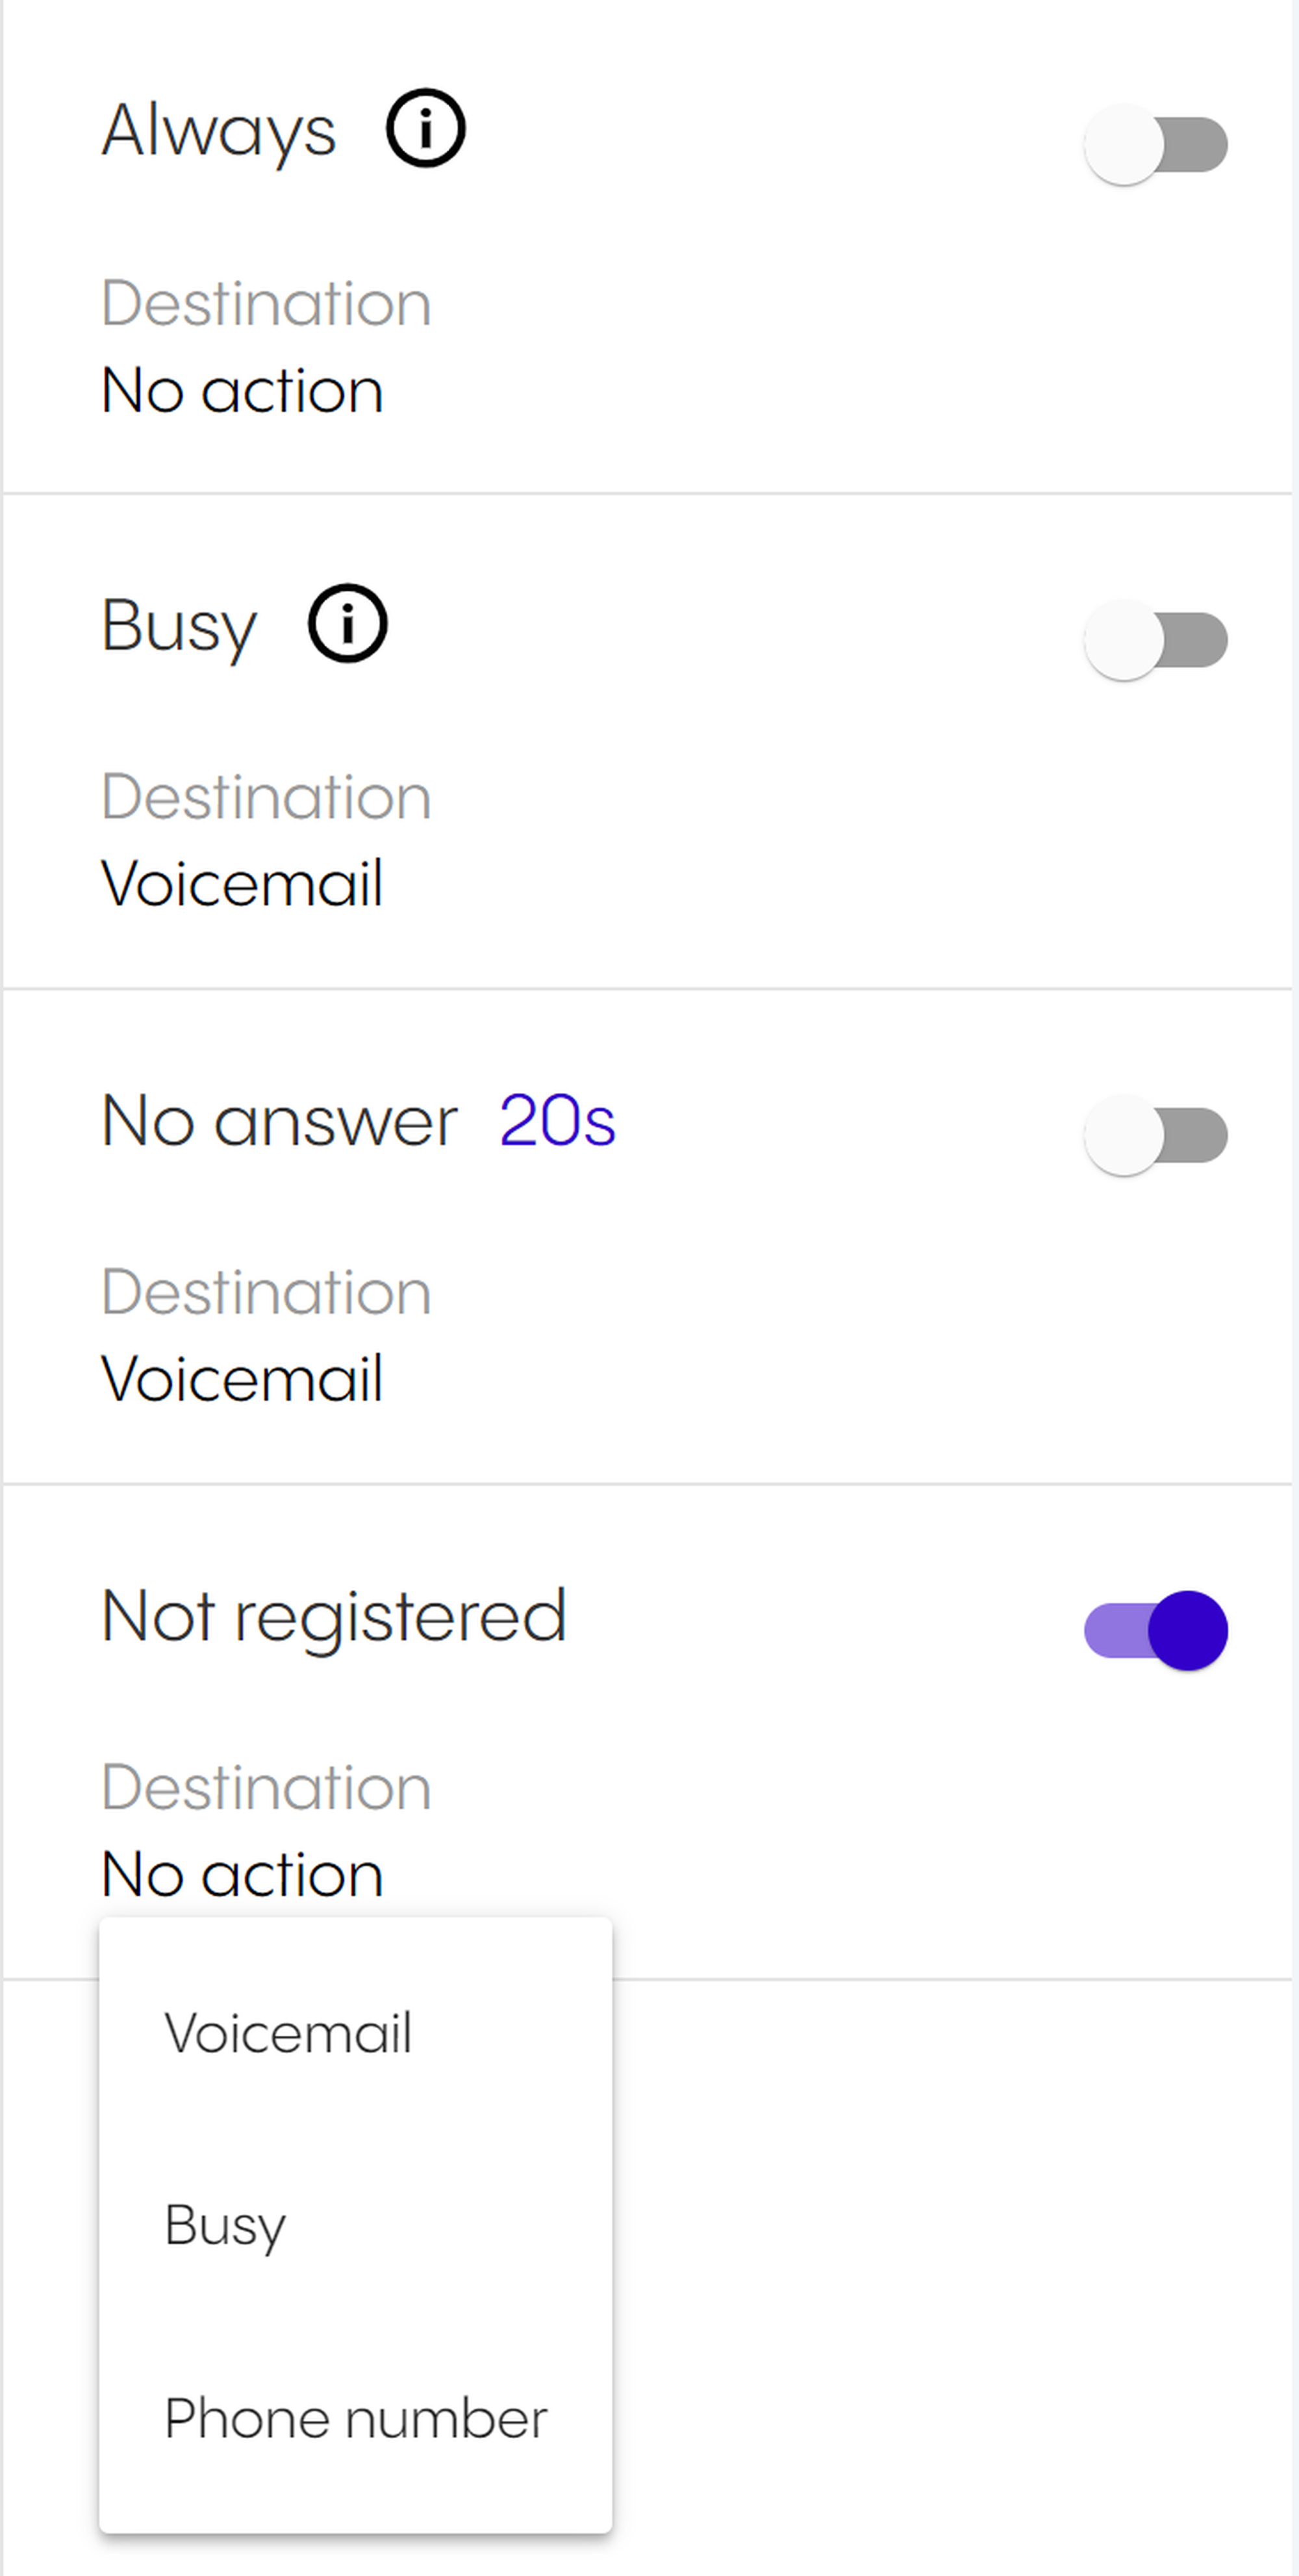Viewport: 1299px width, 2576px height.
Task: Select Voicemail from the open menu
Action: tap(288, 2033)
